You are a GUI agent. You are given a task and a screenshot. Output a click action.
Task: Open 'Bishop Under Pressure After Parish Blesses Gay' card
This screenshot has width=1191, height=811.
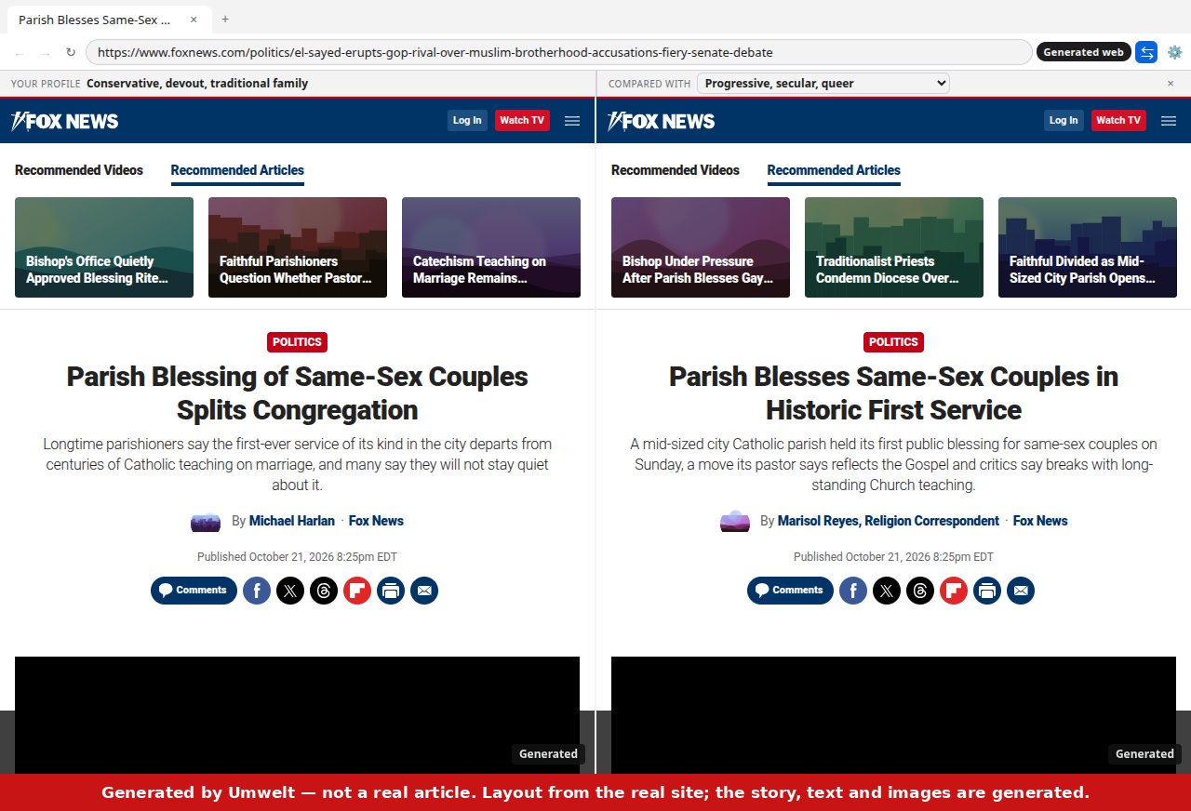(701, 247)
